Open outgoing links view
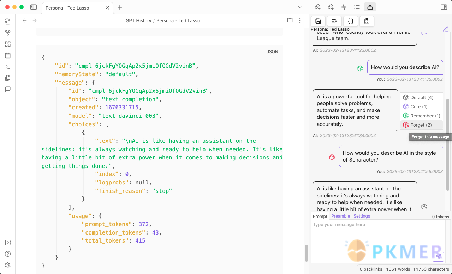Viewport: 452px width, 274px height. pos(330,7)
